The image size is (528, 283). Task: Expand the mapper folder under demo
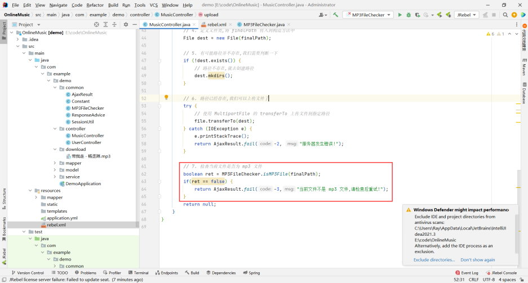click(55, 163)
